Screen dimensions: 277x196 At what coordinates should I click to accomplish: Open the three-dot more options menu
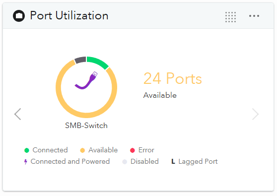[254, 16]
